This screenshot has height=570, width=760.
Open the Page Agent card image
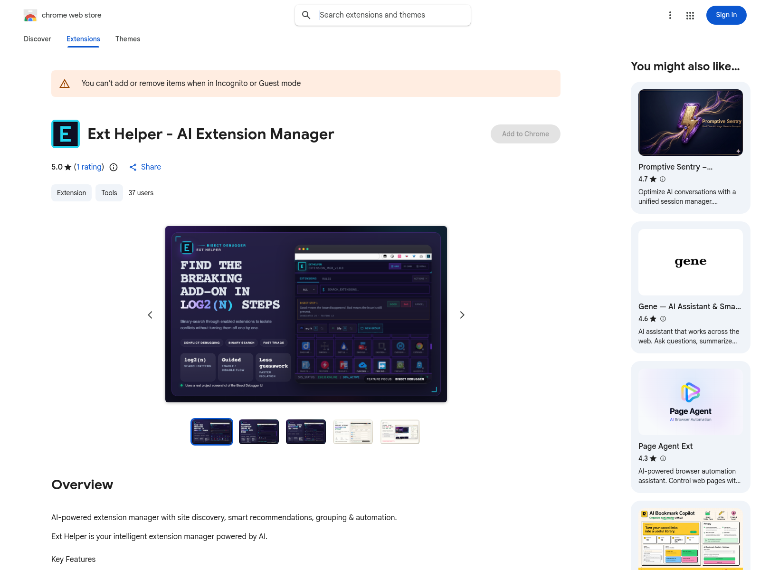click(x=691, y=402)
